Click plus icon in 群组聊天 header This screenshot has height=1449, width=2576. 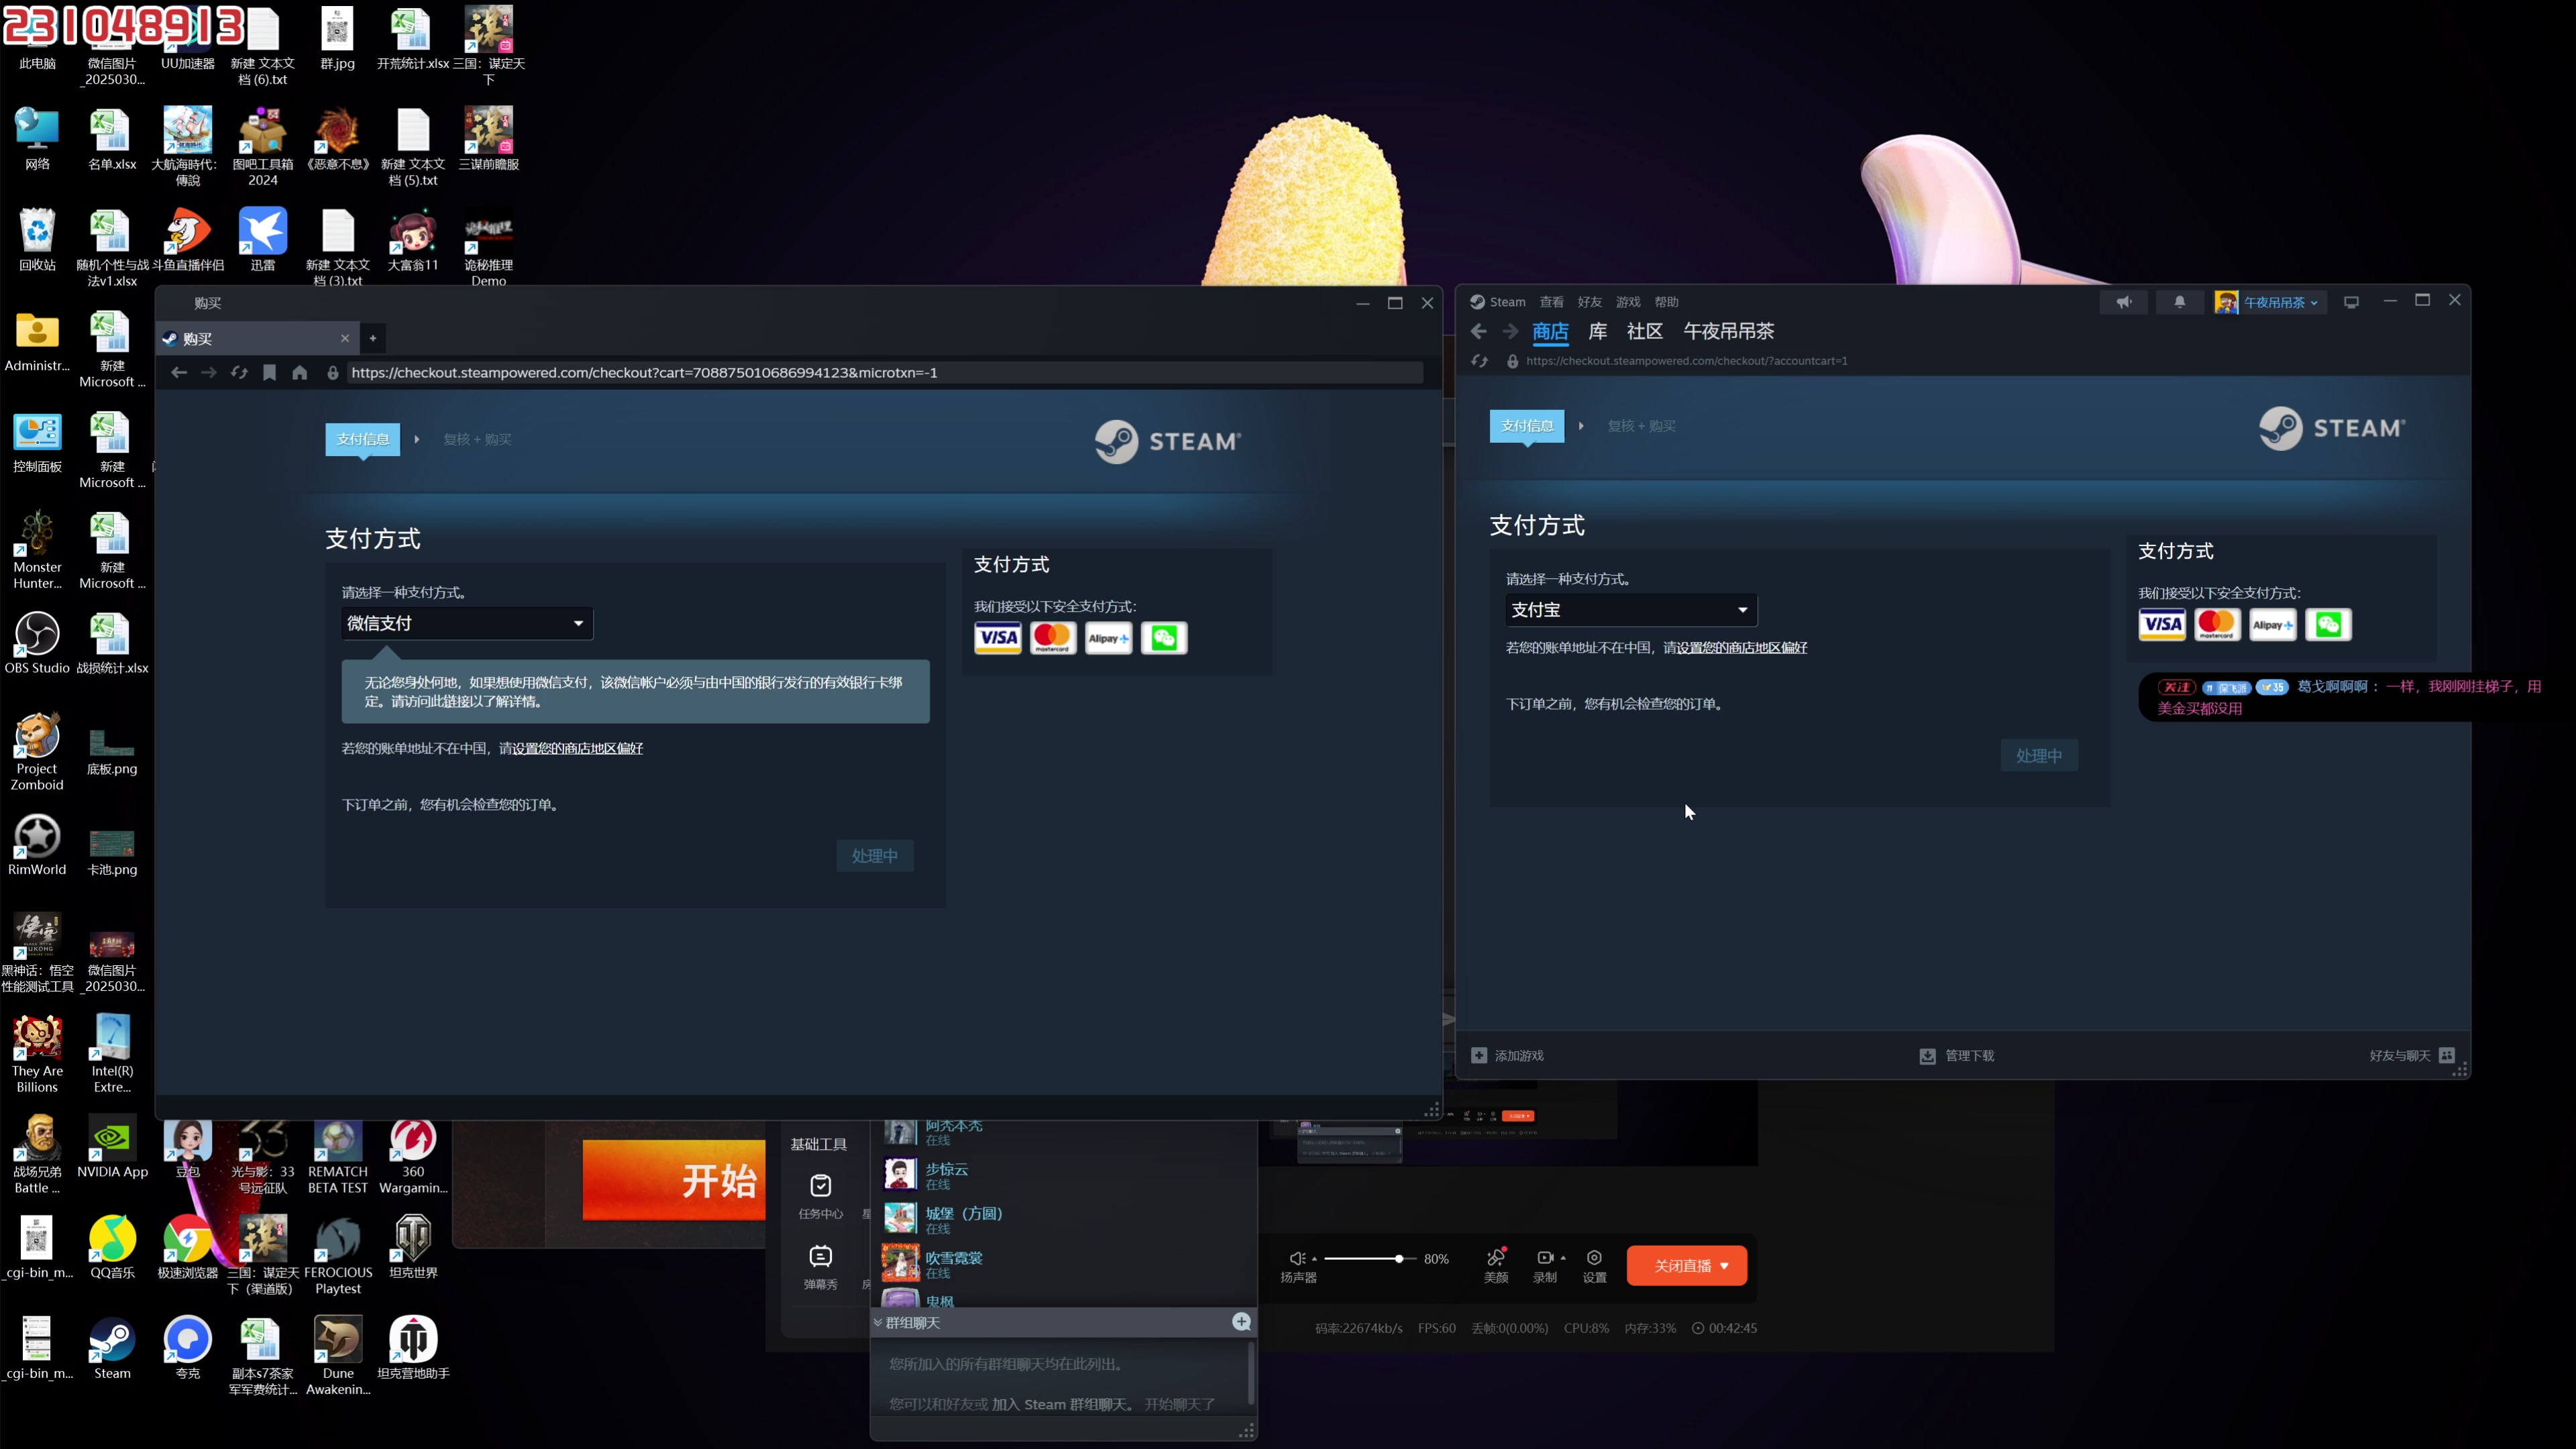coord(1242,1322)
